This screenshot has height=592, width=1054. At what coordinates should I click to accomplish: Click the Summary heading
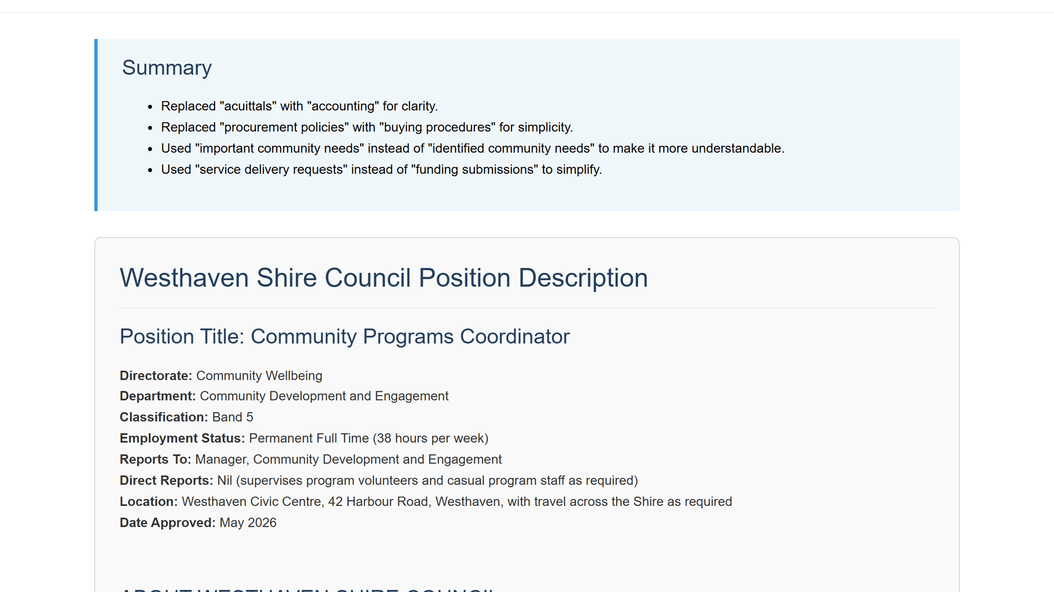pos(167,68)
